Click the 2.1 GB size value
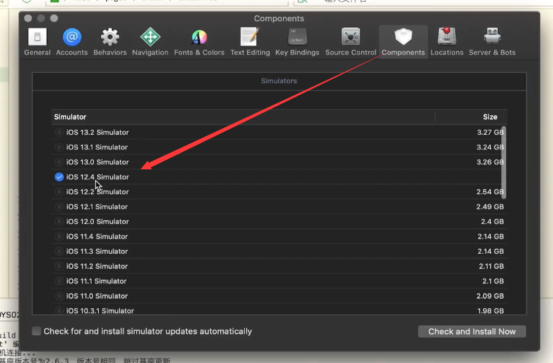 [x=493, y=281]
